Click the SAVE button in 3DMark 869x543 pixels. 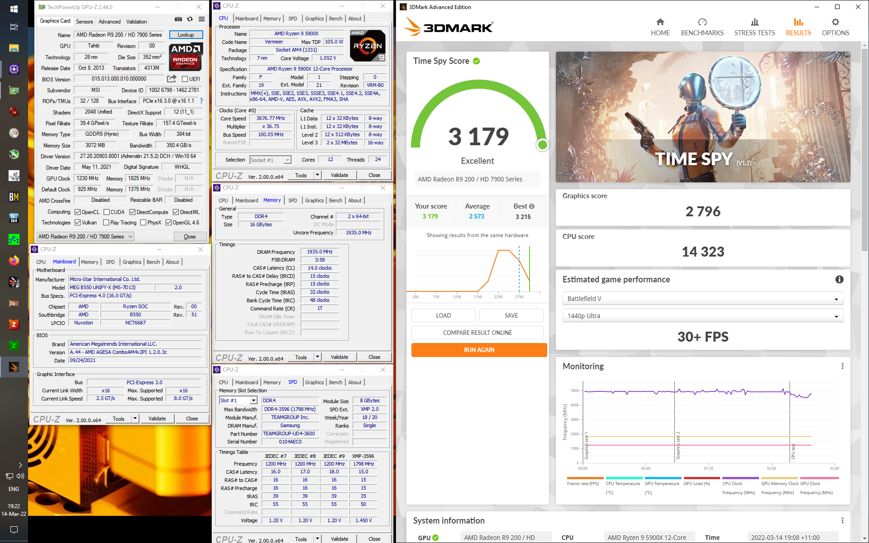tap(511, 315)
